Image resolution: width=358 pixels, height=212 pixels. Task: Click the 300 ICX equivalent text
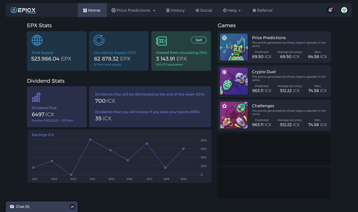point(169,65)
